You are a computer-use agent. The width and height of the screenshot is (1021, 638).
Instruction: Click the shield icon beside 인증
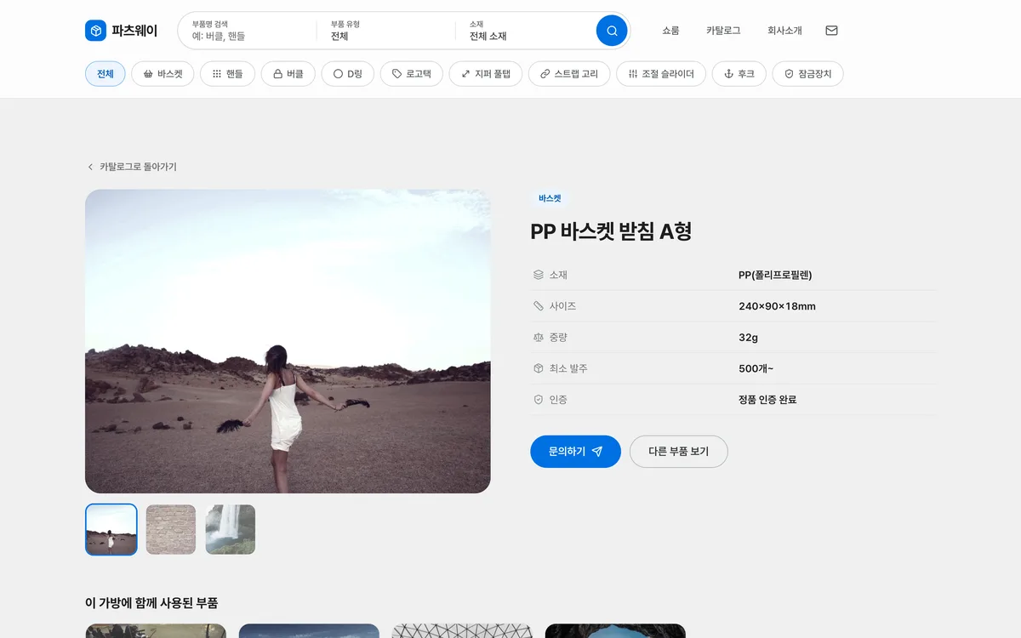coord(538,400)
